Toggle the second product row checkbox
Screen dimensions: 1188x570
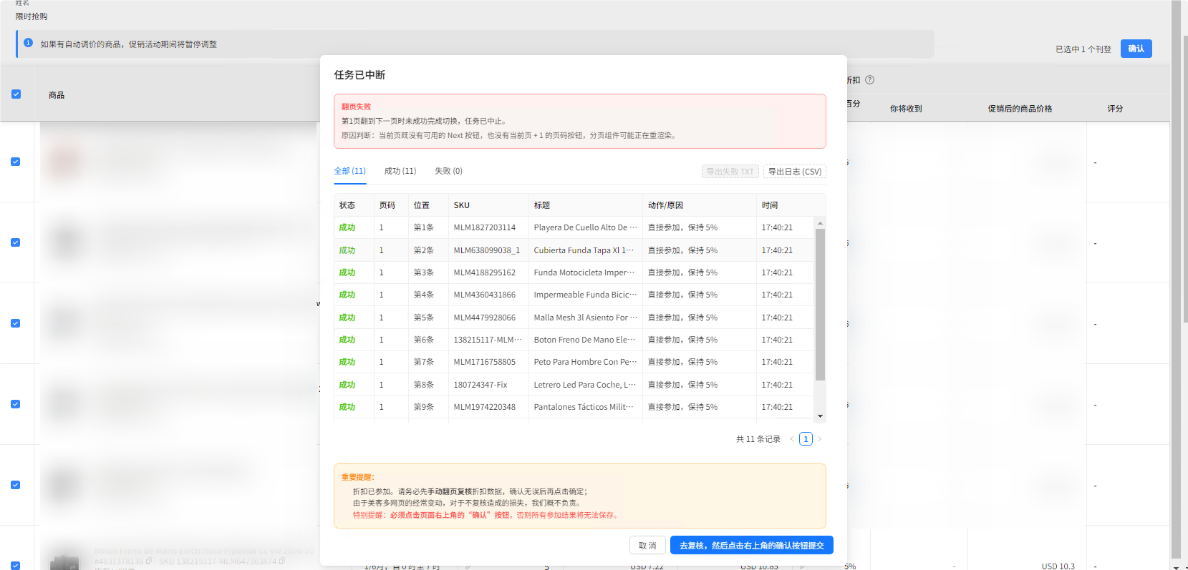[15, 242]
